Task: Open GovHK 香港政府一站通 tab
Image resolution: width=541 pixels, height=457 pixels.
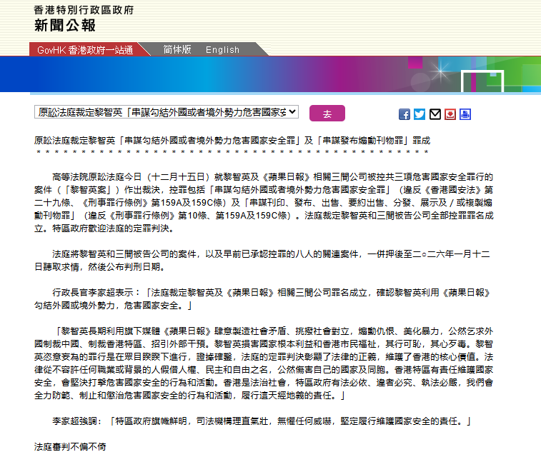Action: (x=84, y=50)
